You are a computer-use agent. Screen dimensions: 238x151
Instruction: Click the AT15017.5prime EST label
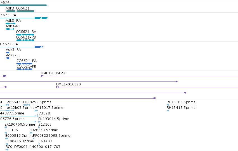tap(49, 108)
